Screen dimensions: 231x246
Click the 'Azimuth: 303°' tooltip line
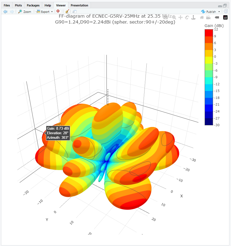point(58,138)
